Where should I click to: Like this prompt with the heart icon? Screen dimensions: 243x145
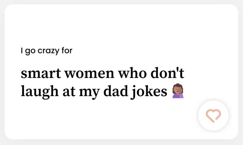tap(213, 116)
